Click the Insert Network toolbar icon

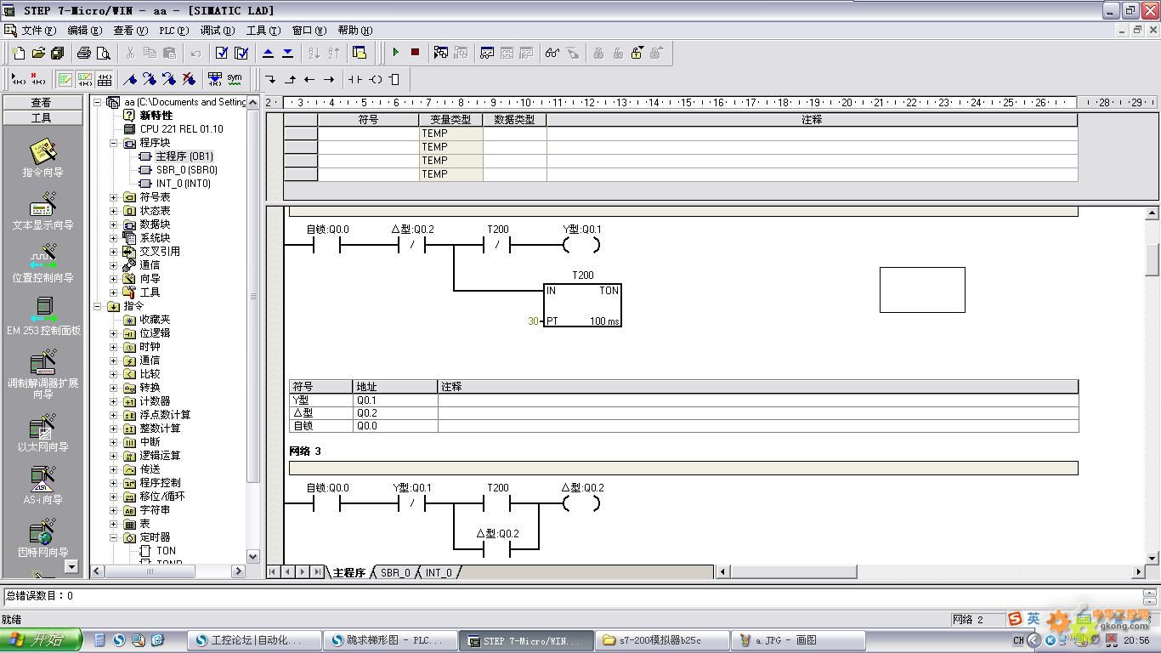click(x=17, y=79)
